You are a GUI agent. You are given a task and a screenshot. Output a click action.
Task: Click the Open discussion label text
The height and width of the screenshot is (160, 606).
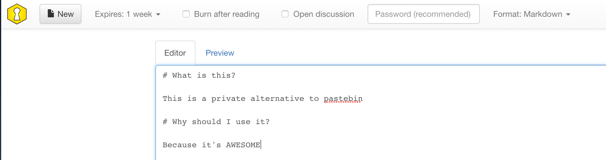point(323,14)
